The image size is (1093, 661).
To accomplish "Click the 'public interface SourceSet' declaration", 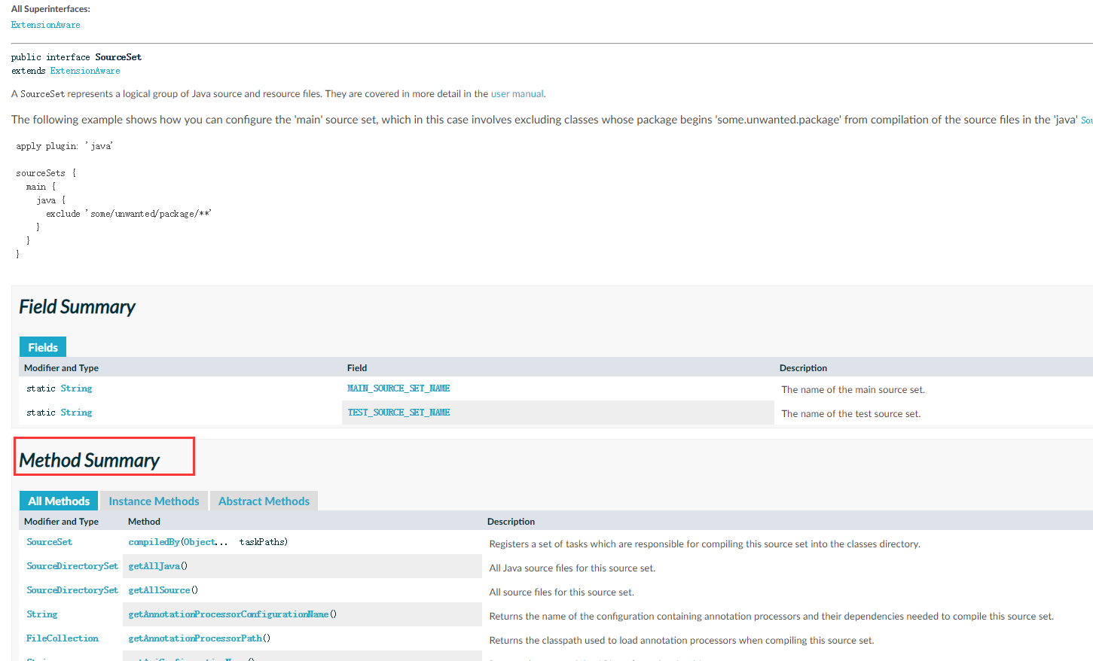I will (x=76, y=57).
